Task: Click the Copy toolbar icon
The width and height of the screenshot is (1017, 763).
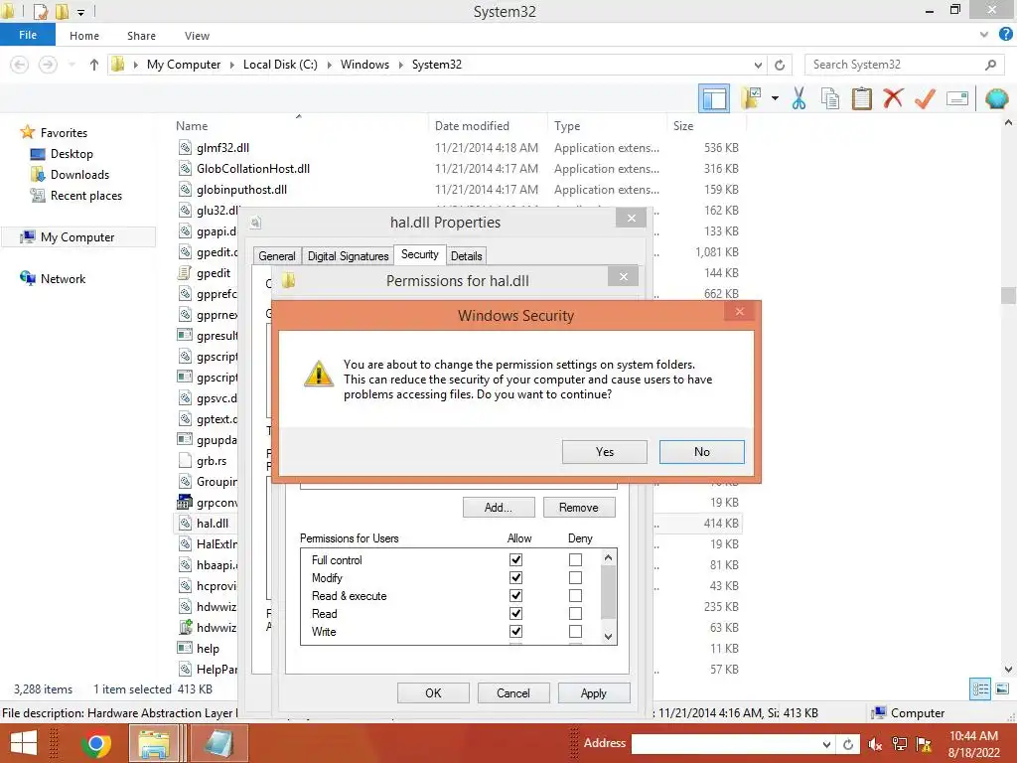Action: click(x=829, y=98)
